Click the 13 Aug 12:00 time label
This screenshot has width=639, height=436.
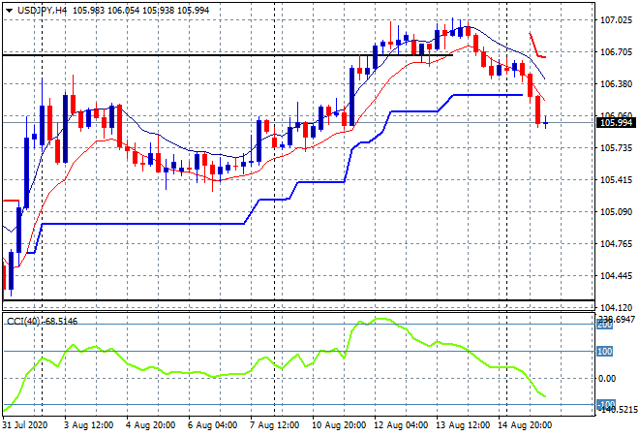click(x=463, y=425)
